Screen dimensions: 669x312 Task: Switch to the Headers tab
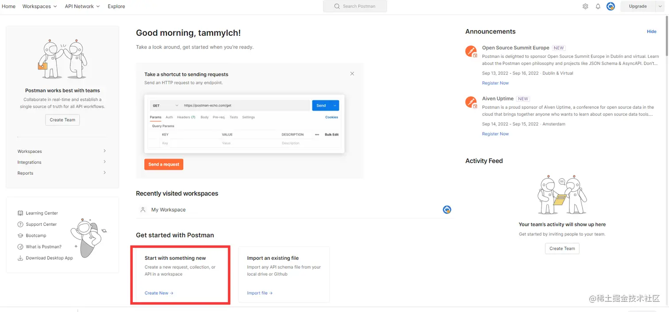click(x=186, y=117)
